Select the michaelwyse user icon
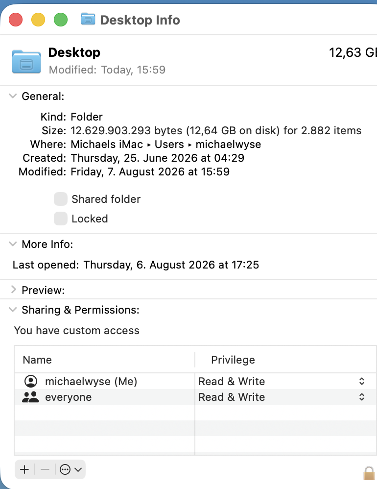Image resolution: width=377 pixels, height=489 pixels. (x=30, y=381)
